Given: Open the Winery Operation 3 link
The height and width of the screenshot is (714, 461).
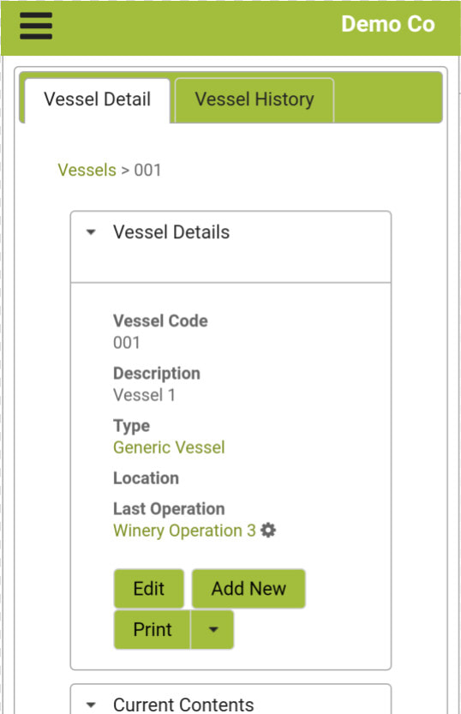Looking at the screenshot, I should click(184, 531).
